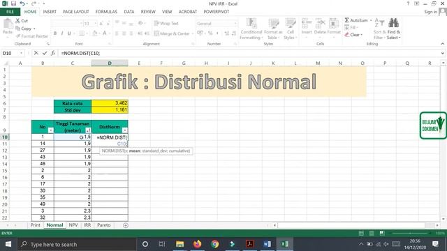
Task: Open the number format General dropdown
Action: pyautogui.click(x=235, y=24)
